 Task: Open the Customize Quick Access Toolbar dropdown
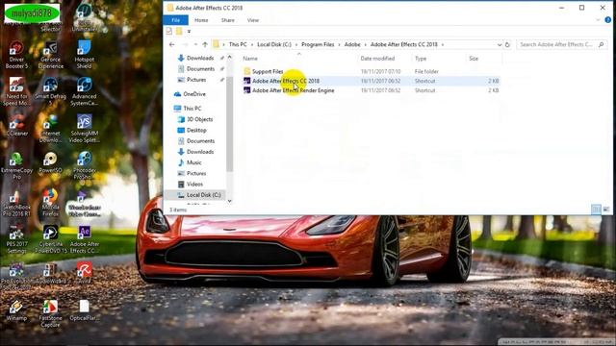tap(189, 32)
